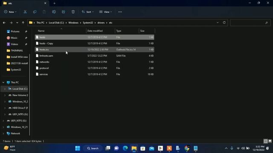
Task: Select the services file
Action: coord(94,74)
